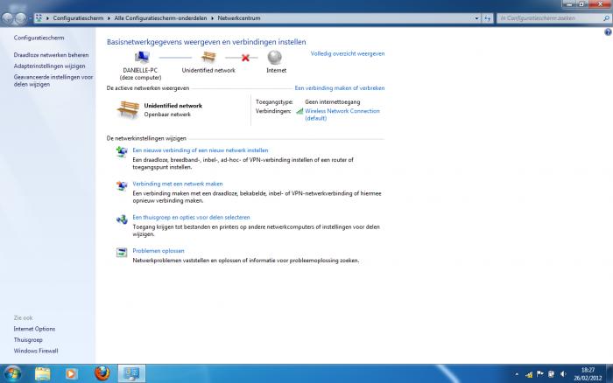Open Firefox from the taskbar
613x383 pixels.
(102, 373)
